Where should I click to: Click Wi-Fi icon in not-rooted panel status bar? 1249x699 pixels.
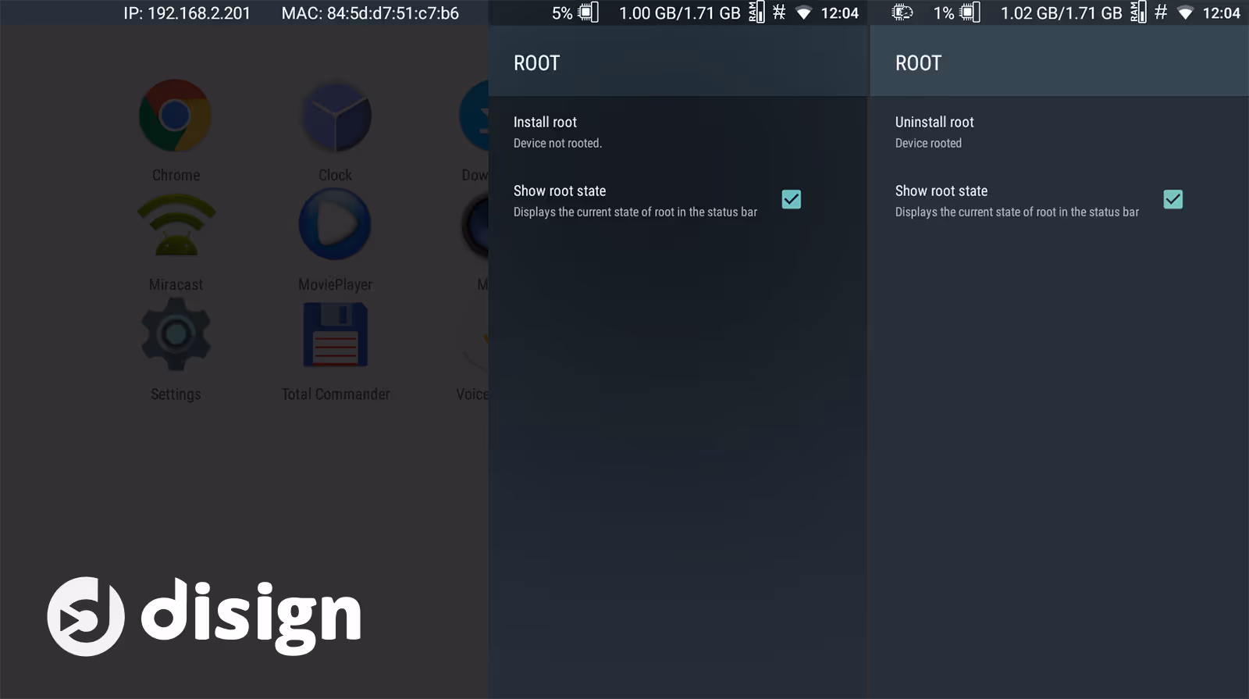(x=803, y=13)
